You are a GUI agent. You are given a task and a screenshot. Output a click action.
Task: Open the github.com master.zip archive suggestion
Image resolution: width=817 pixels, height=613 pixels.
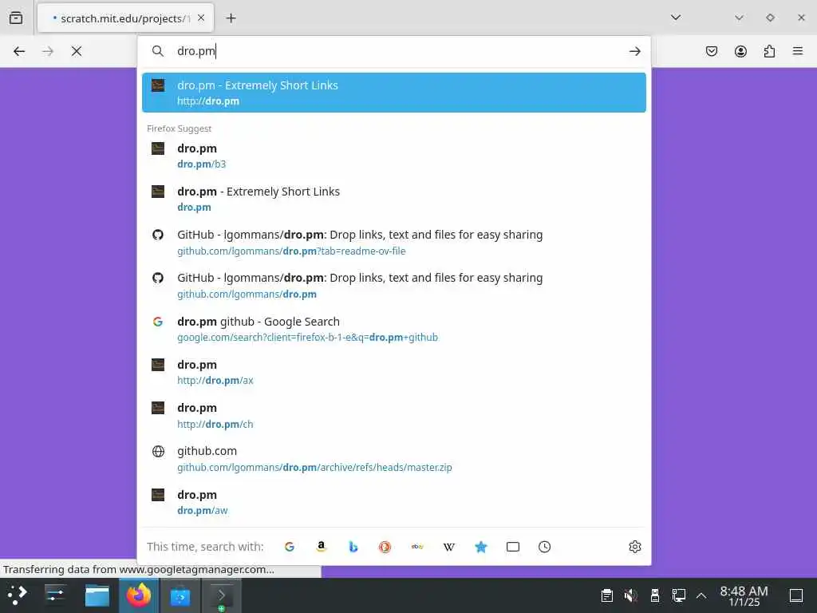click(x=394, y=459)
